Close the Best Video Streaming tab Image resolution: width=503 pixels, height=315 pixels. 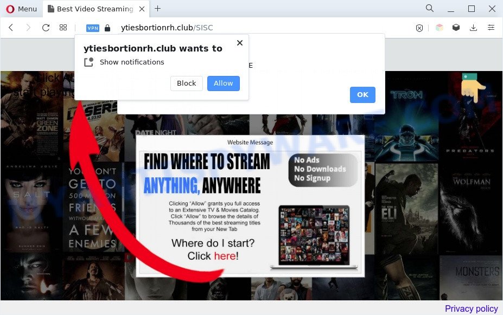pyautogui.click(x=142, y=9)
